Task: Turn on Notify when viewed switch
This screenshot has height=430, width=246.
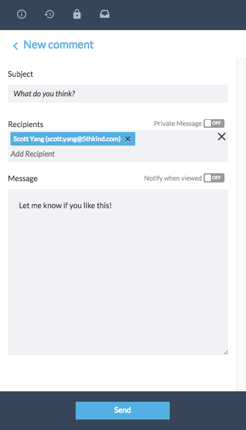Action: click(214, 178)
